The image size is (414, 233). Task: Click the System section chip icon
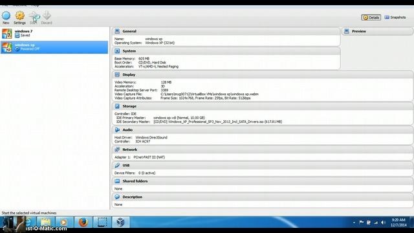[117, 51]
